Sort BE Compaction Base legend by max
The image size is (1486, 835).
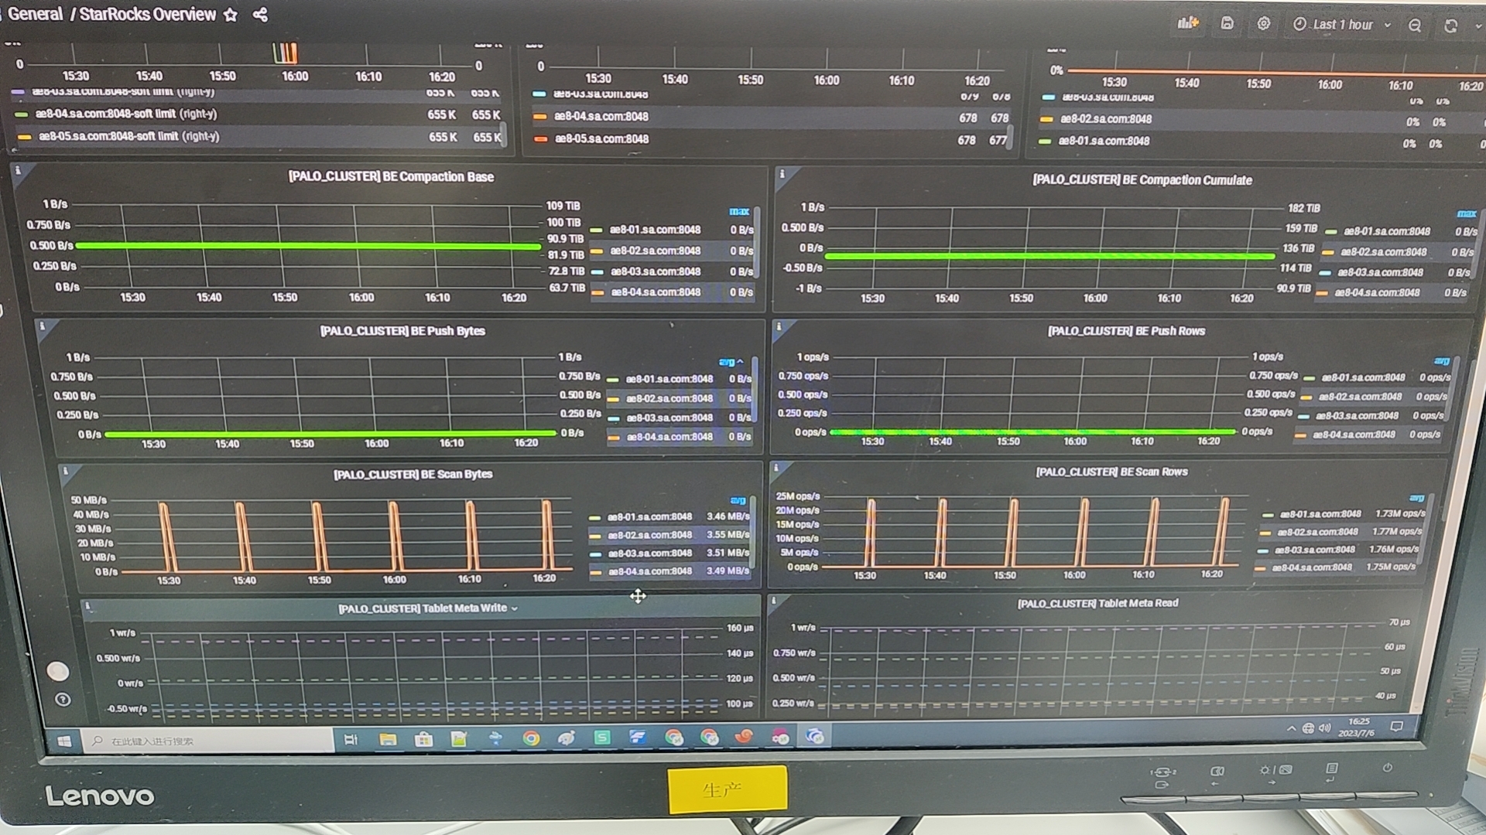click(739, 211)
